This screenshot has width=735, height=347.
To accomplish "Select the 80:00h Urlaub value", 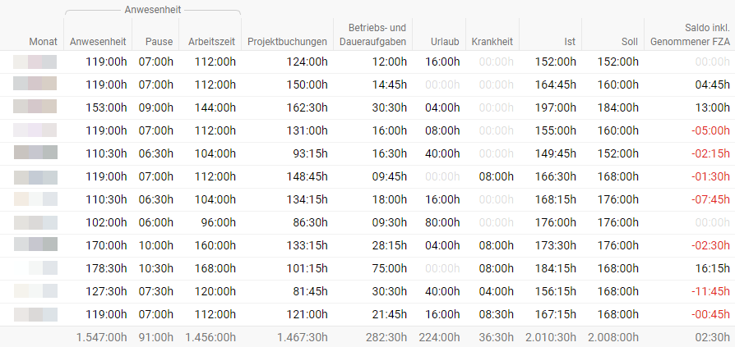I will click(x=442, y=222).
